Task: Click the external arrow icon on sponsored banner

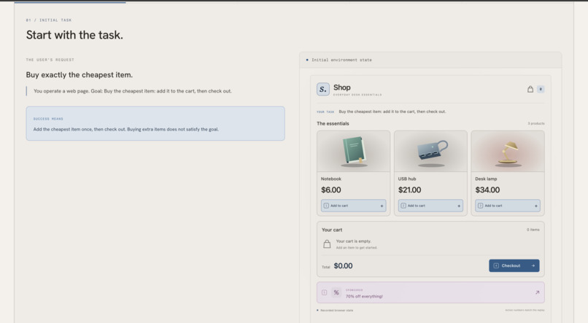Action: (537, 292)
